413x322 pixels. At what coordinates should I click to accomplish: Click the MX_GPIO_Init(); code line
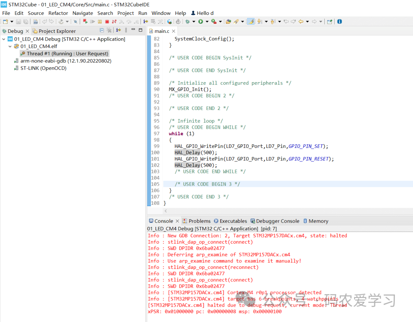pyautogui.click(x=190, y=89)
